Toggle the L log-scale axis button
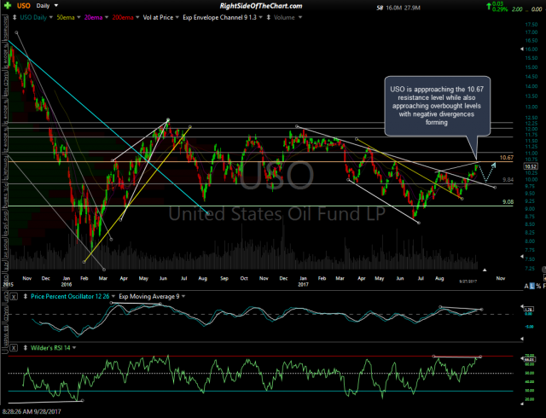 click(x=531, y=287)
